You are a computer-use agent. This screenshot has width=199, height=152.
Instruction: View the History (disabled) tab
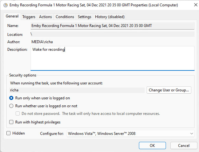tap(110, 17)
